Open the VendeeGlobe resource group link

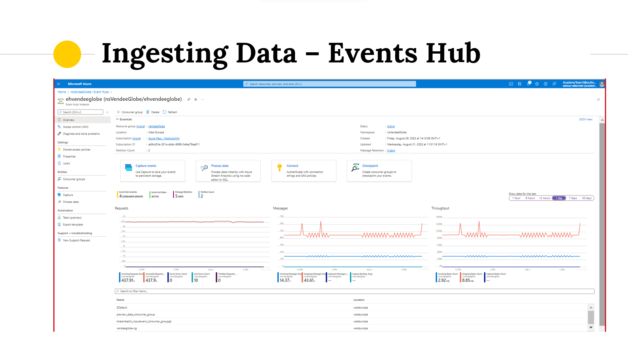(x=157, y=126)
